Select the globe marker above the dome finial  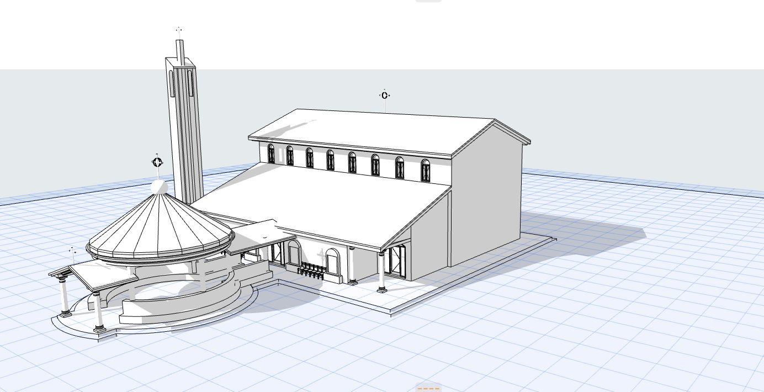tap(157, 162)
